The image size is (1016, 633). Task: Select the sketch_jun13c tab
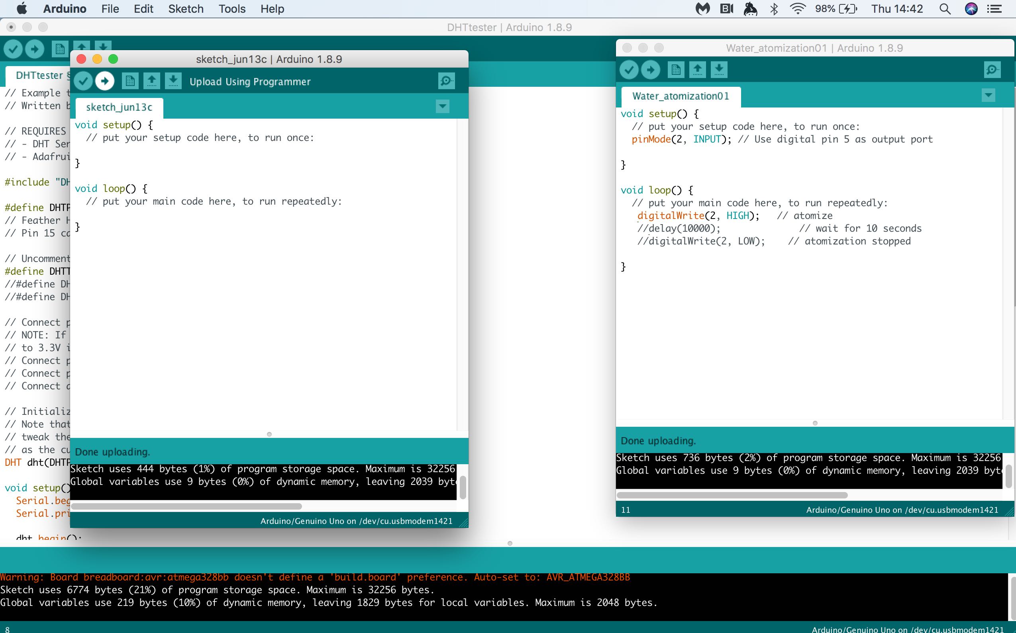[x=120, y=107]
